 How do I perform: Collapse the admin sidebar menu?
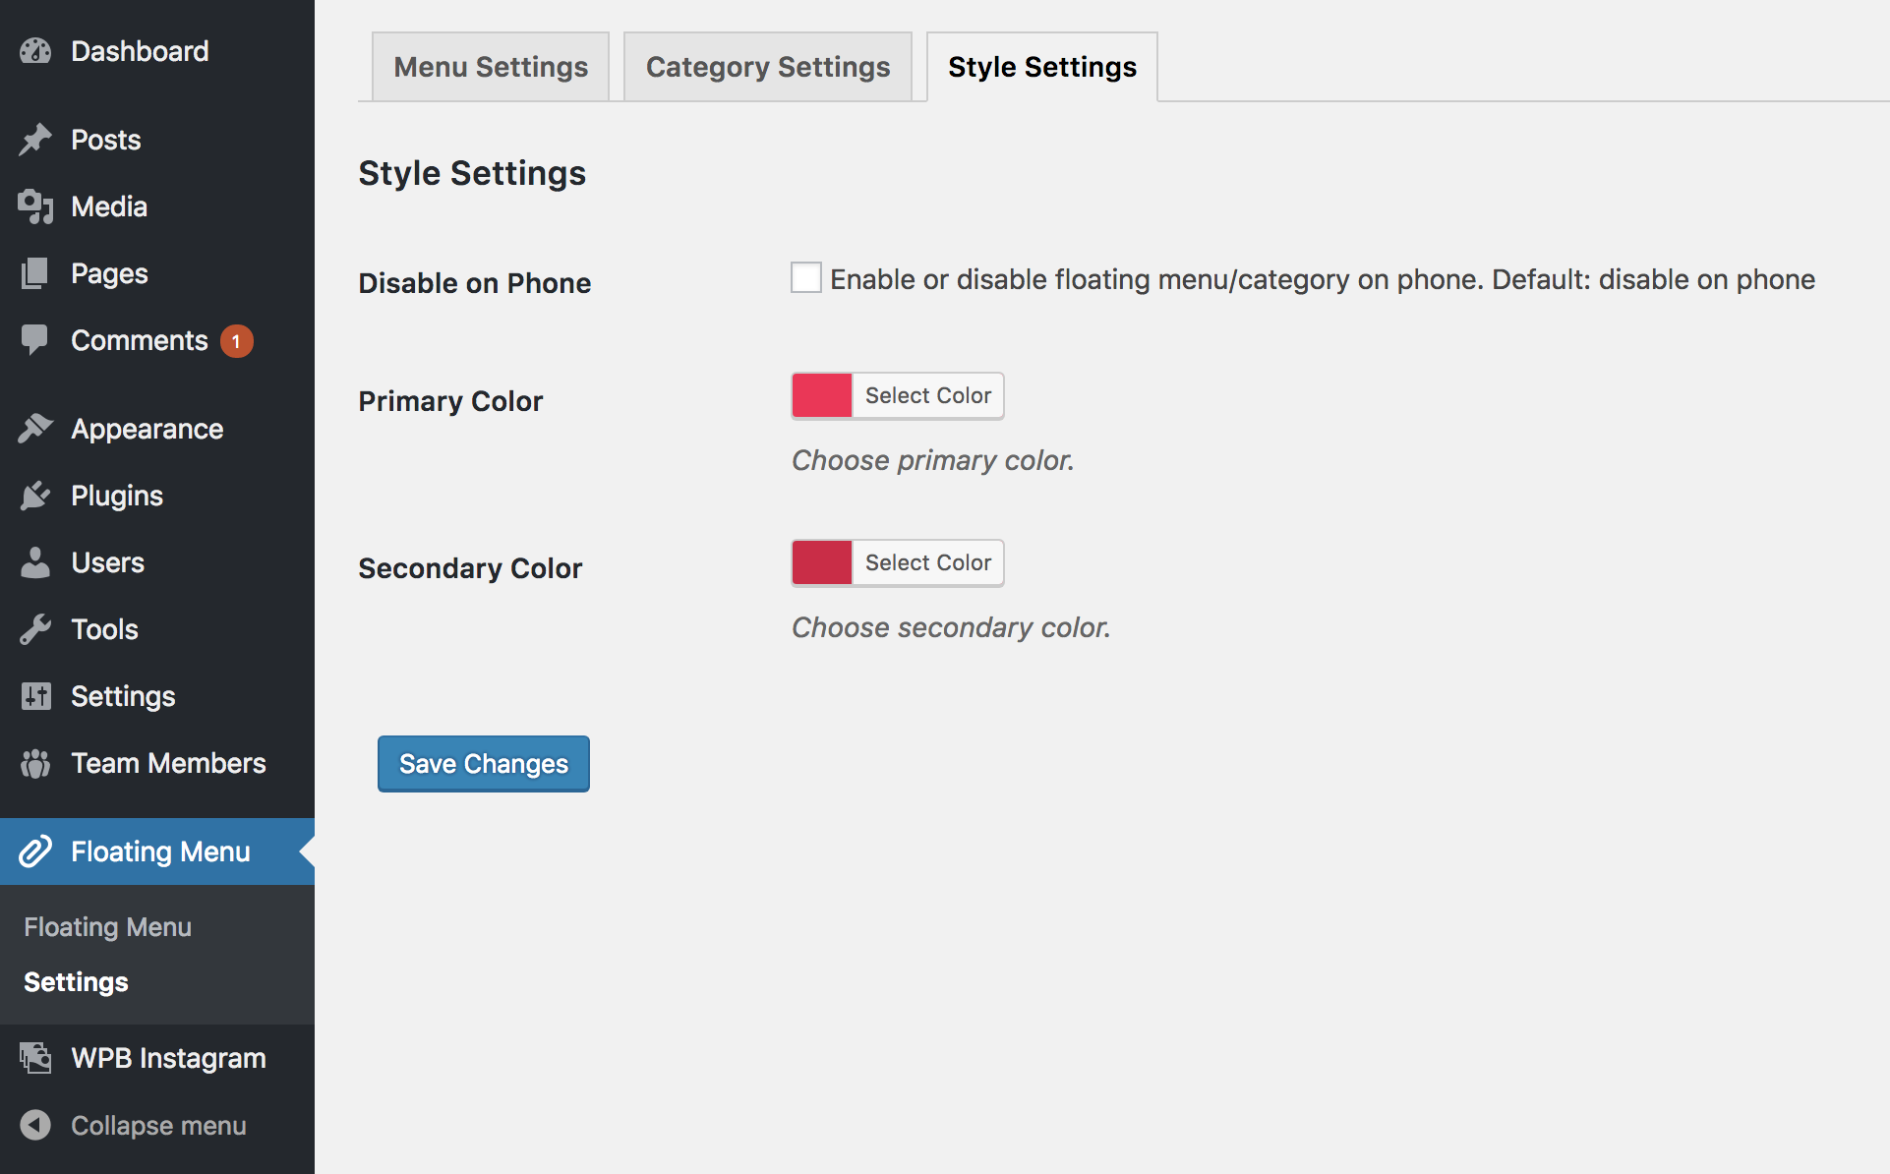[134, 1125]
